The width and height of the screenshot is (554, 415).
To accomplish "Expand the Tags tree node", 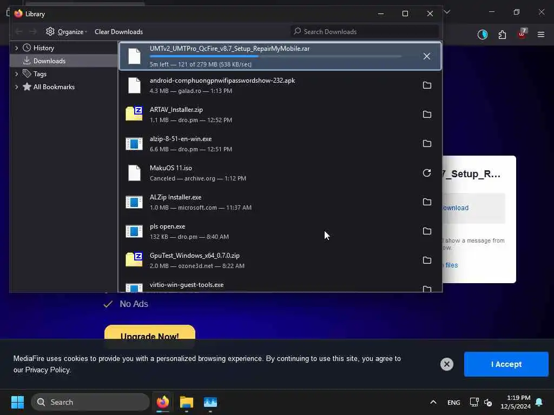I will (x=16, y=73).
